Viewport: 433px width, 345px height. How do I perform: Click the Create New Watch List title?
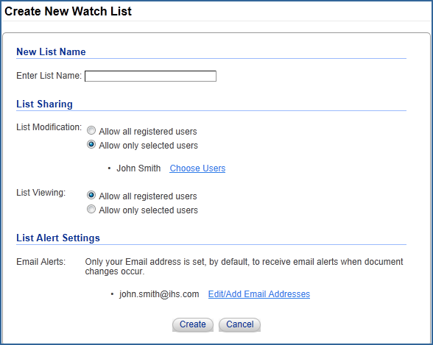68,11
